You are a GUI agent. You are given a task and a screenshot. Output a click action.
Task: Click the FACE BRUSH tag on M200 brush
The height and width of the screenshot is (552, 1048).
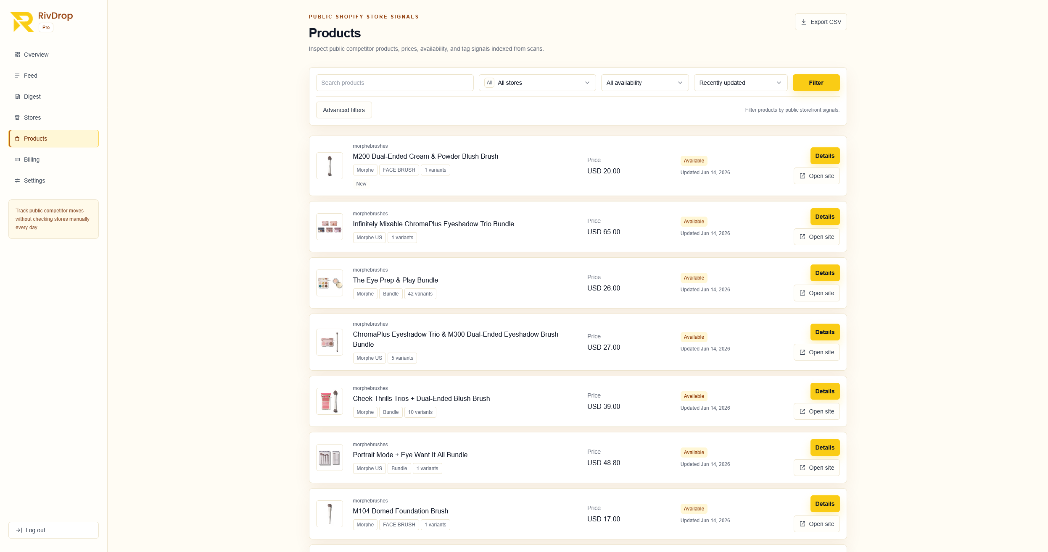399,170
